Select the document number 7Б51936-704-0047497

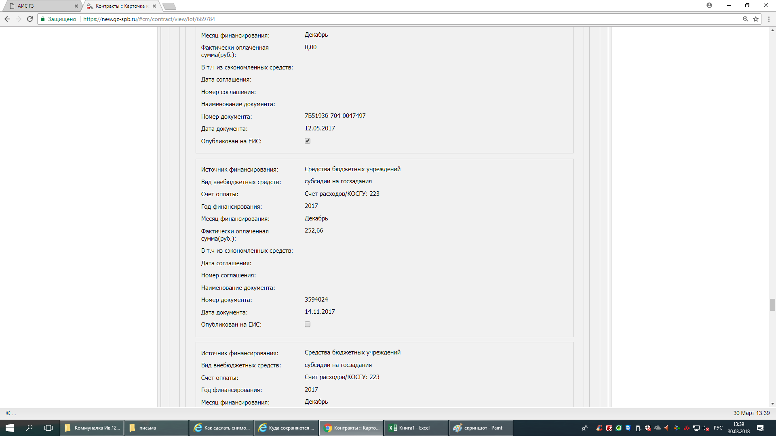(x=335, y=116)
